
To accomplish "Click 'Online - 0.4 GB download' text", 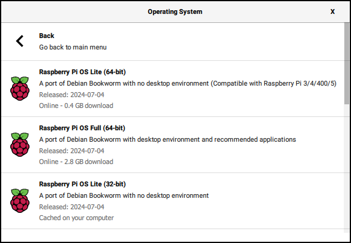I will 76,106.
